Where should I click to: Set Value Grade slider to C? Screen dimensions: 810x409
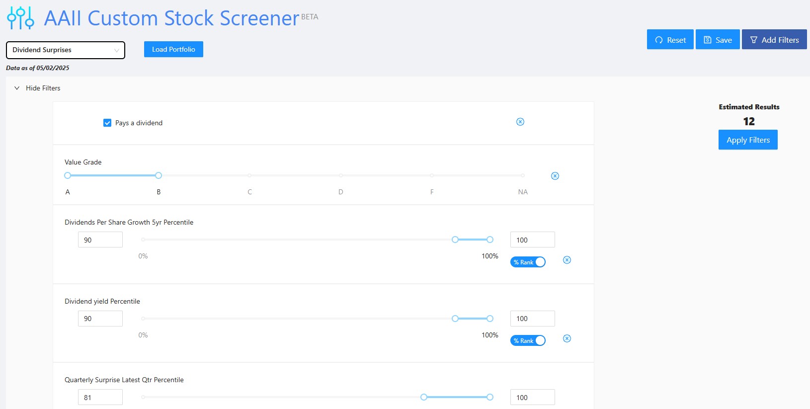tap(249, 175)
